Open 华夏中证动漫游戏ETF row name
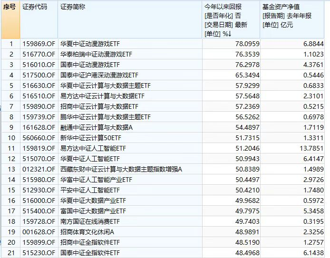This screenshot has width=330, height=258. point(90,44)
